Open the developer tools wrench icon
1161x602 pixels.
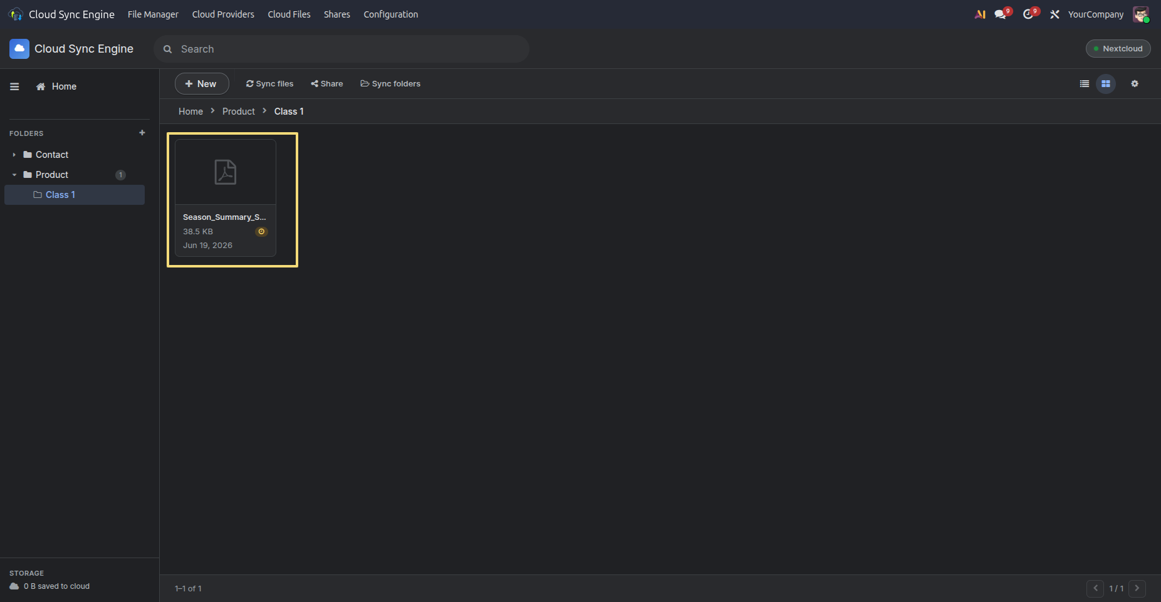[1054, 14]
